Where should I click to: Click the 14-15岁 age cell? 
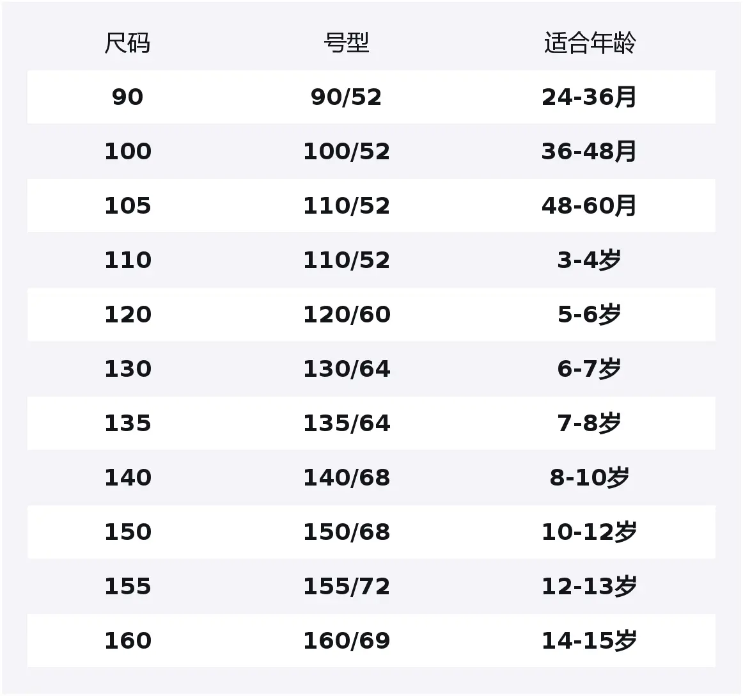click(589, 641)
